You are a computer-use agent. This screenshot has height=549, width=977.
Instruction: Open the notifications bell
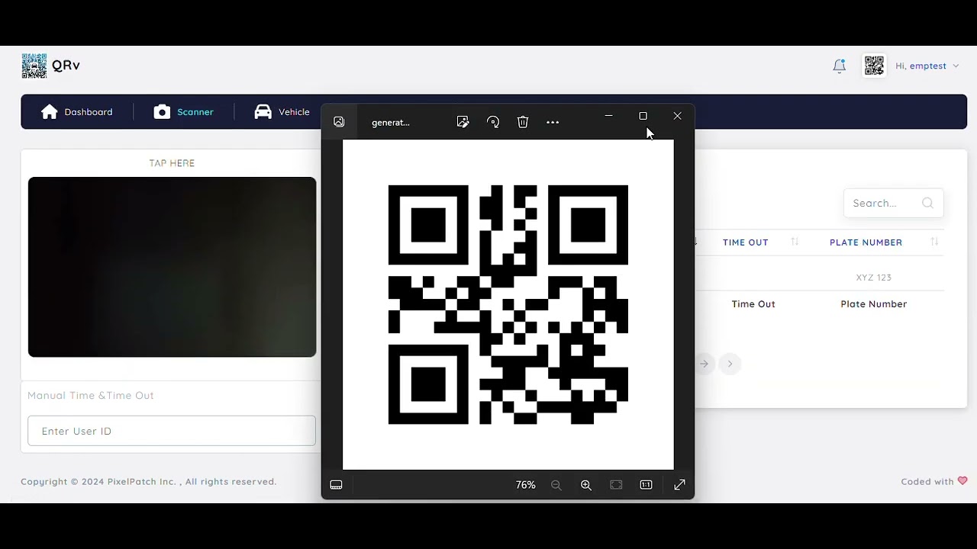(x=839, y=66)
